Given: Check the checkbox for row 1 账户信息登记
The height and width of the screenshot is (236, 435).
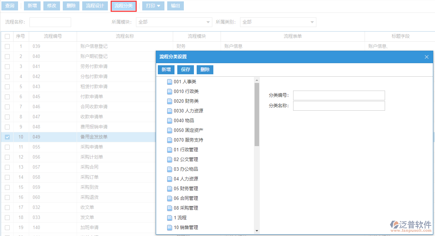Looking at the screenshot, I should click(x=7, y=46).
